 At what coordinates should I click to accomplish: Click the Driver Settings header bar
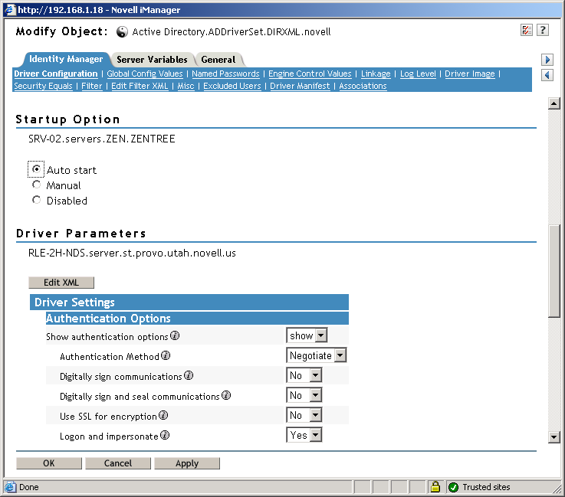[x=189, y=302]
